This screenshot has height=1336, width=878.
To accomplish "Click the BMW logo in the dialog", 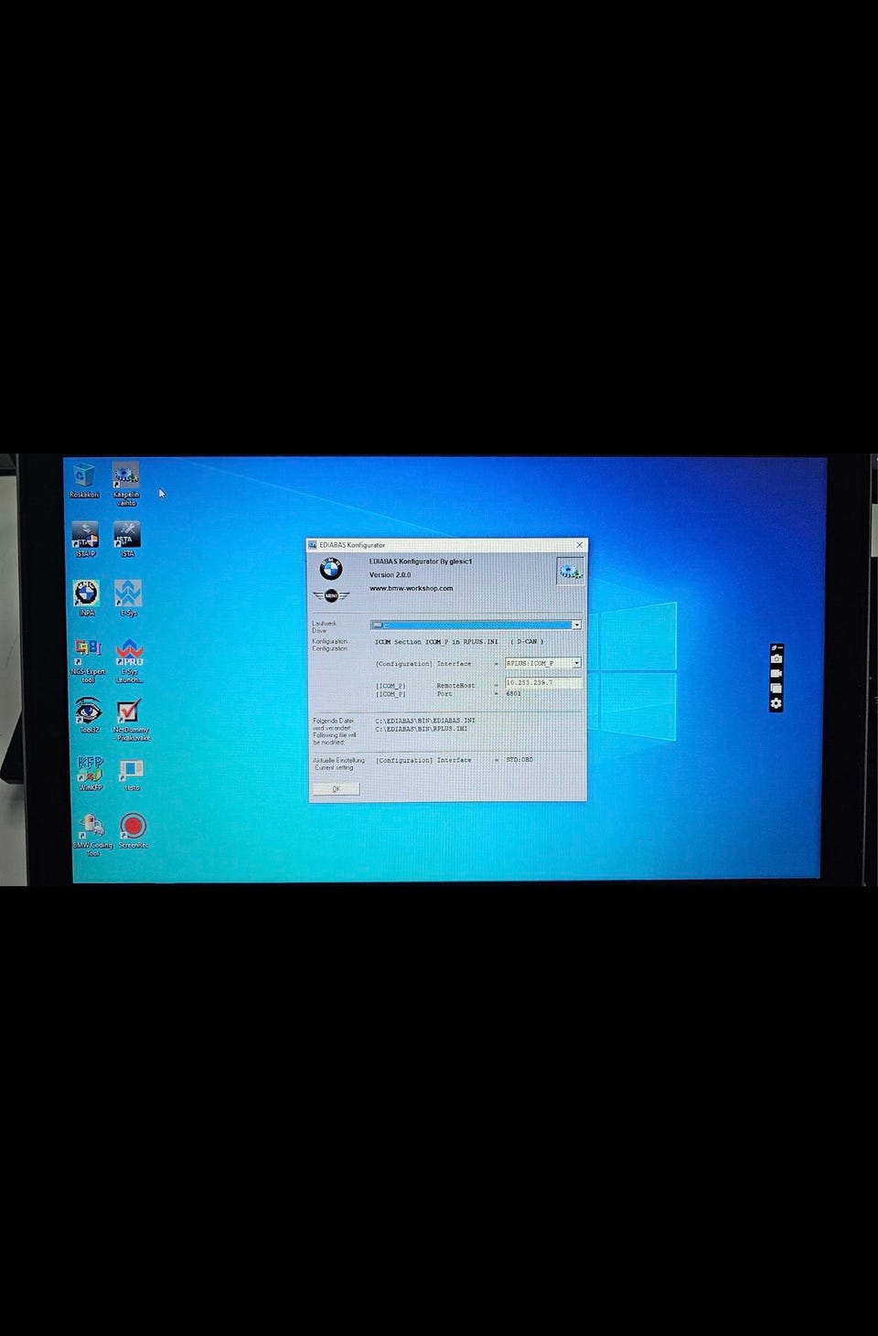I will pyautogui.click(x=330, y=570).
